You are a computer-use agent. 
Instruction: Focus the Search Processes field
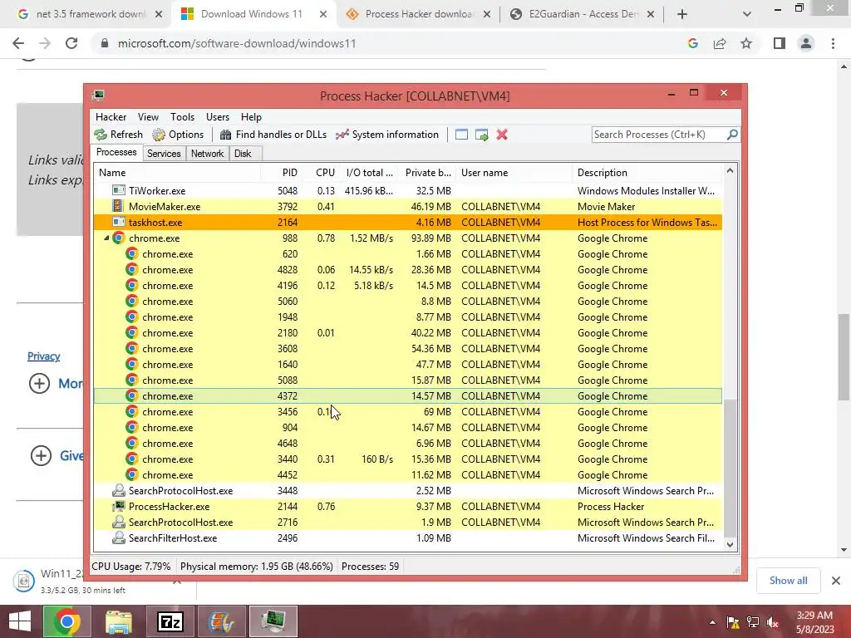pyautogui.click(x=659, y=135)
